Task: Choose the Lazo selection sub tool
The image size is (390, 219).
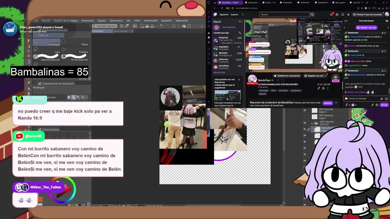Action: [x=47, y=50]
